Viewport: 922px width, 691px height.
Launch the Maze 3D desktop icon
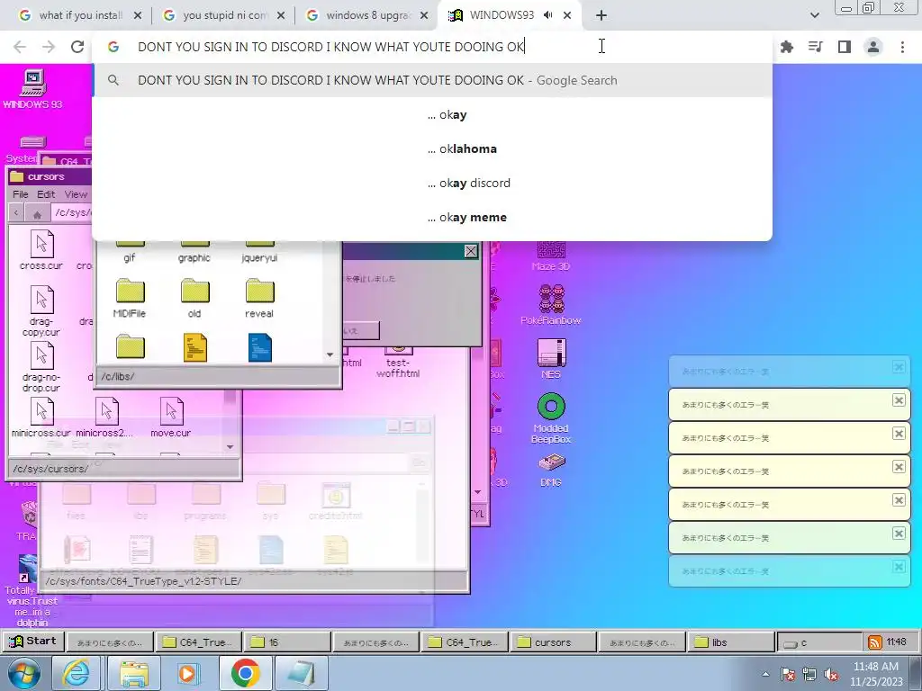551,256
